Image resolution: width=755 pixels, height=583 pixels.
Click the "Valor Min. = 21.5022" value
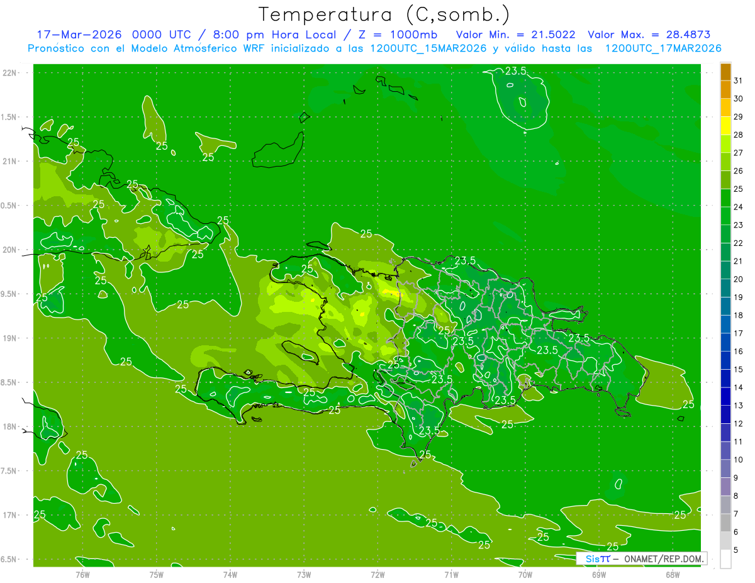(x=515, y=35)
